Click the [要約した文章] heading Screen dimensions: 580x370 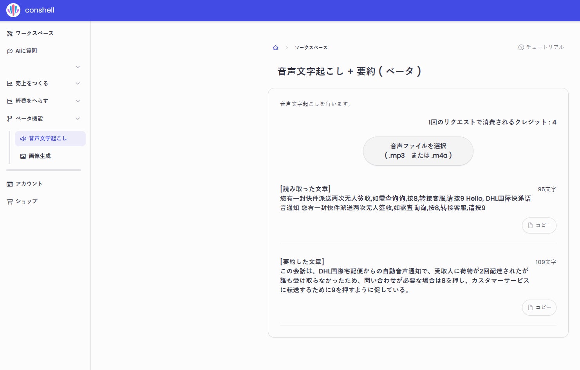[302, 262]
